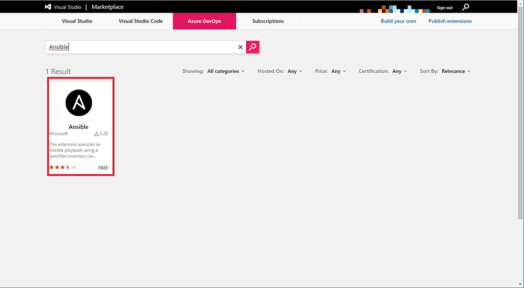Open the Visual Studio Code tab
The image size is (524, 288).
pos(140,21)
